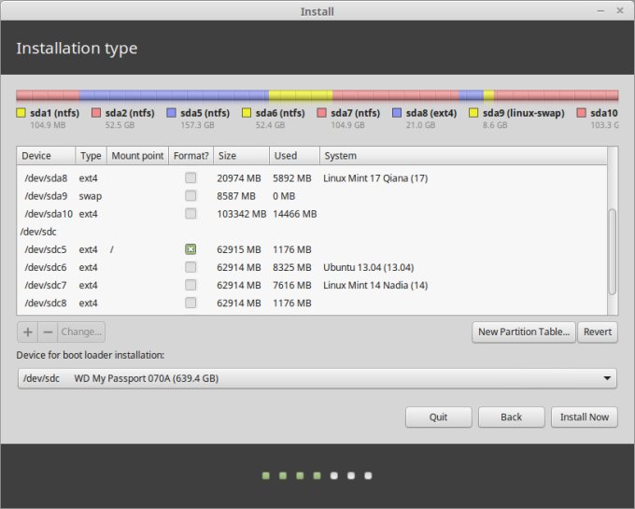Uncheck format checkbox for /dev/sdc5

(x=190, y=249)
